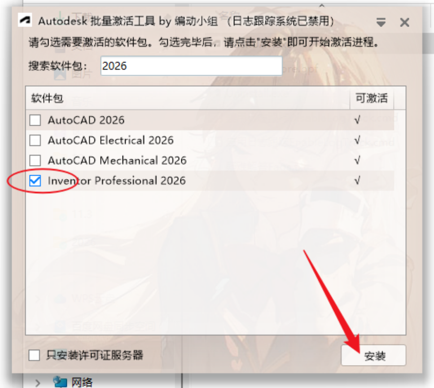The width and height of the screenshot is (434, 388).
Task: Click the 安装 button
Action: 373,355
